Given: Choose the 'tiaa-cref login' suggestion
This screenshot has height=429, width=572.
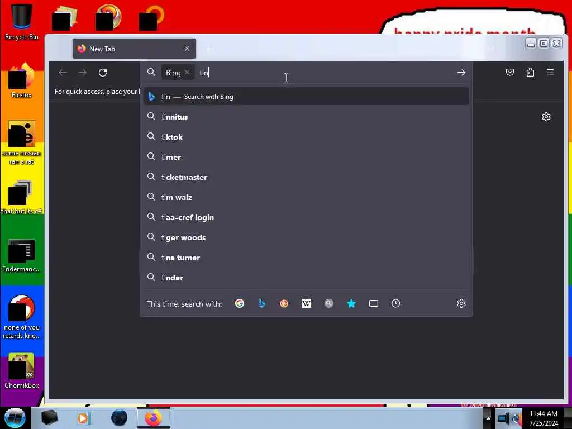Looking at the screenshot, I should point(307,217).
